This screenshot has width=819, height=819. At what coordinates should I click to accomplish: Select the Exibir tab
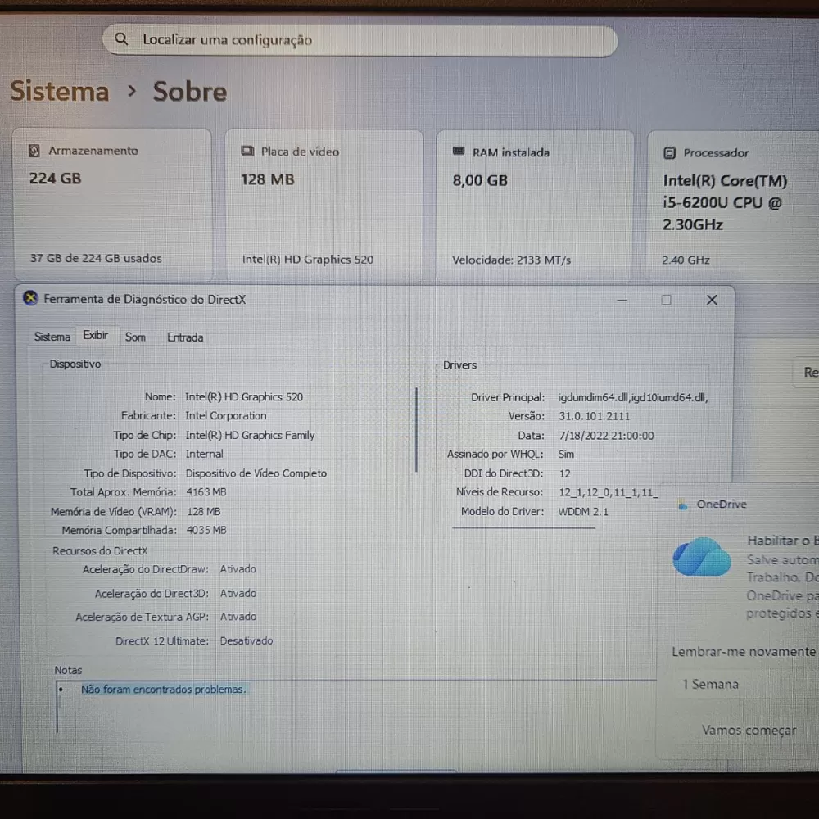tap(95, 336)
